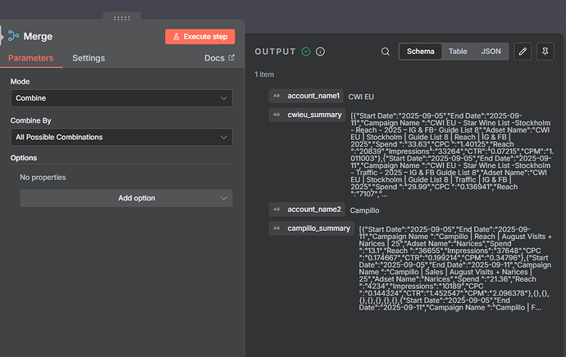Switch output view to JSON

(x=491, y=52)
